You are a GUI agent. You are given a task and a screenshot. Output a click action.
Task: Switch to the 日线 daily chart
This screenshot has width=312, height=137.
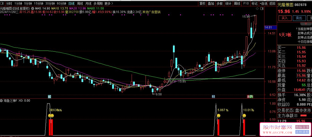[x=71, y=4]
